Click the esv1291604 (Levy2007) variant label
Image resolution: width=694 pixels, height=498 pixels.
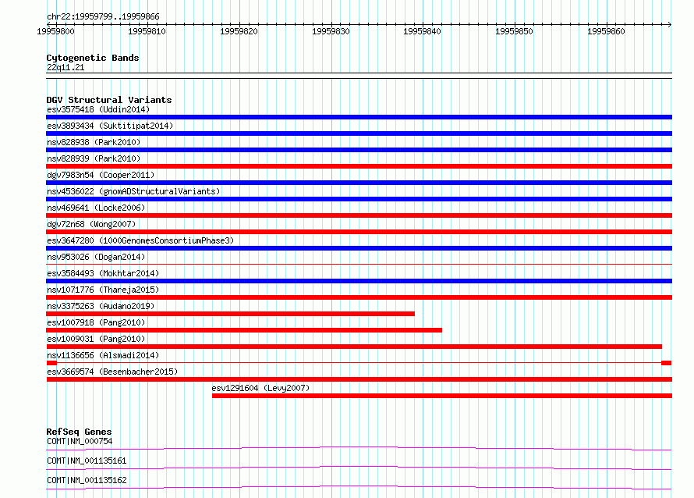point(260,388)
